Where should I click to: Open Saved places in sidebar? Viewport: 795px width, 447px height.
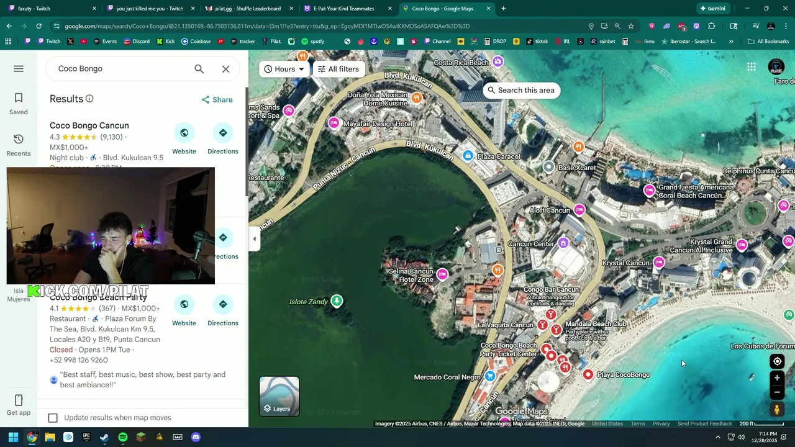click(x=19, y=104)
